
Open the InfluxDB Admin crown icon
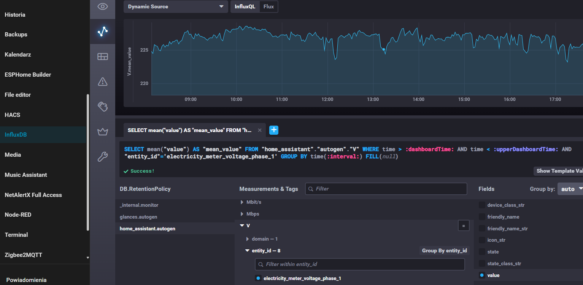pos(102,132)
